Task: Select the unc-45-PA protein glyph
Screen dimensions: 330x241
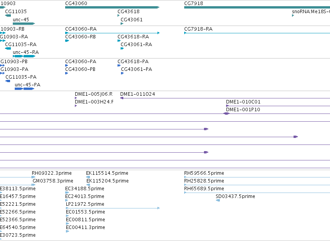Action: tap(24, 89)
